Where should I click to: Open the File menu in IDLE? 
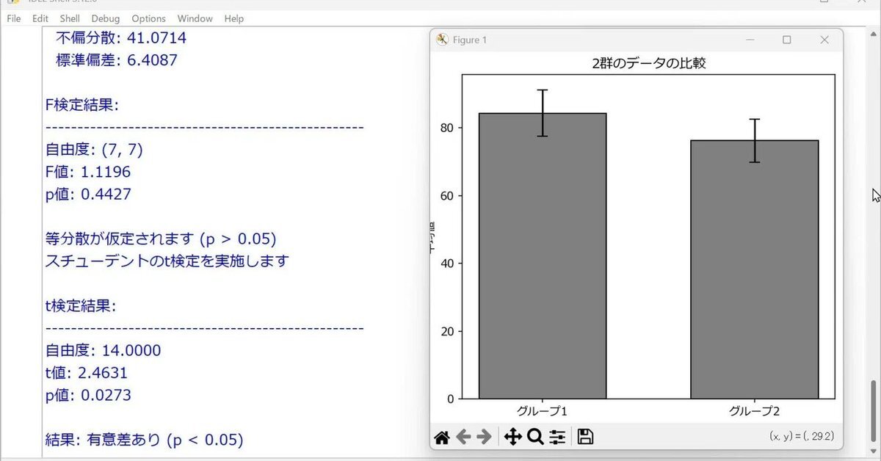pos(14,18)
